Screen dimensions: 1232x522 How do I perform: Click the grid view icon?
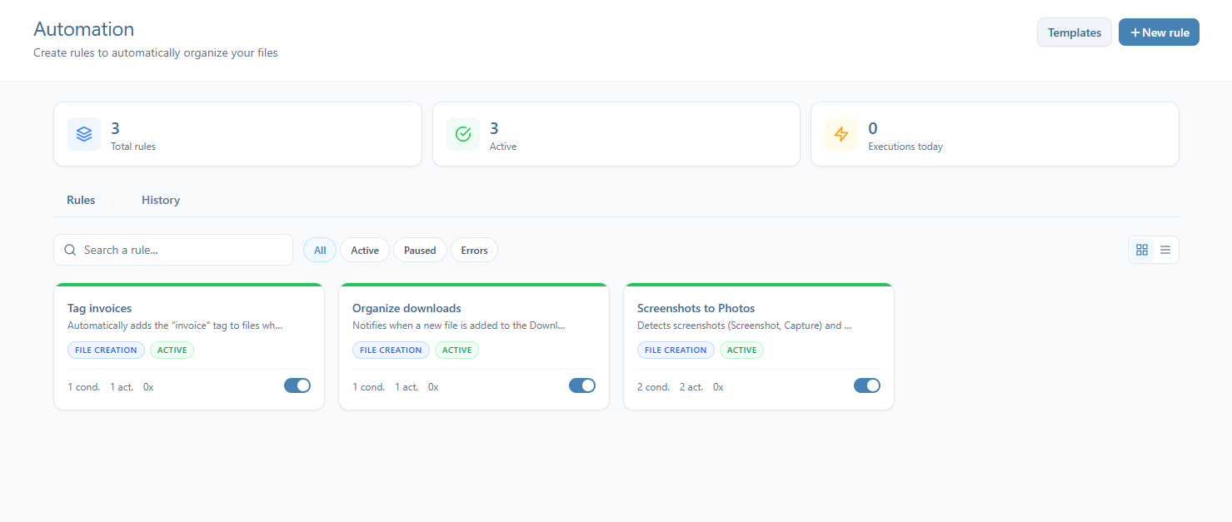point(1141,250)
